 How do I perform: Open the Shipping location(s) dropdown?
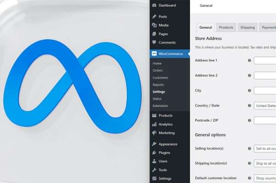tap(265, 163)
